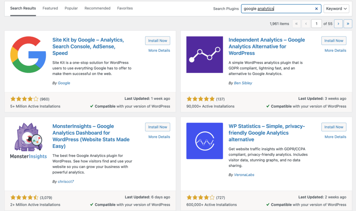Open the WP Statistics plugin title link
The width and height of the screenshot is (356, 211).
[267, 133]
